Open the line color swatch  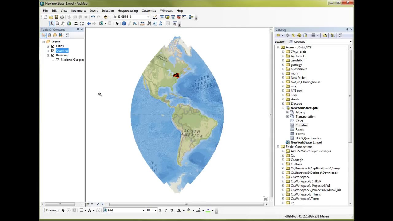pyautogui.click(x=198, y=210)
